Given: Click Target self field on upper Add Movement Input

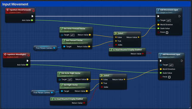Looking at the screenshot, I should point(169,21).
